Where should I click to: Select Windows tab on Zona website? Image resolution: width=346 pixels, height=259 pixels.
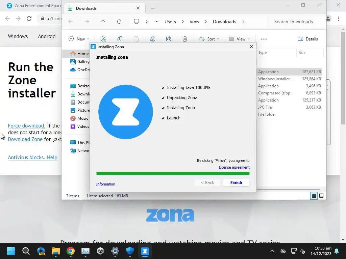click(x=18, y=36)
